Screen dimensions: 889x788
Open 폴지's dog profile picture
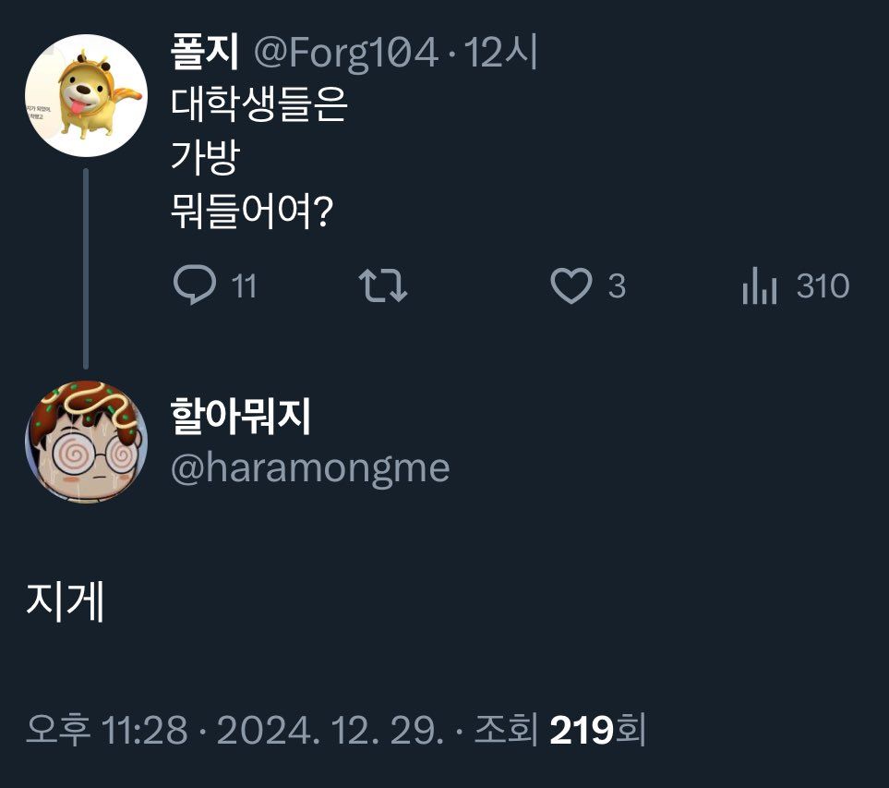86,95
